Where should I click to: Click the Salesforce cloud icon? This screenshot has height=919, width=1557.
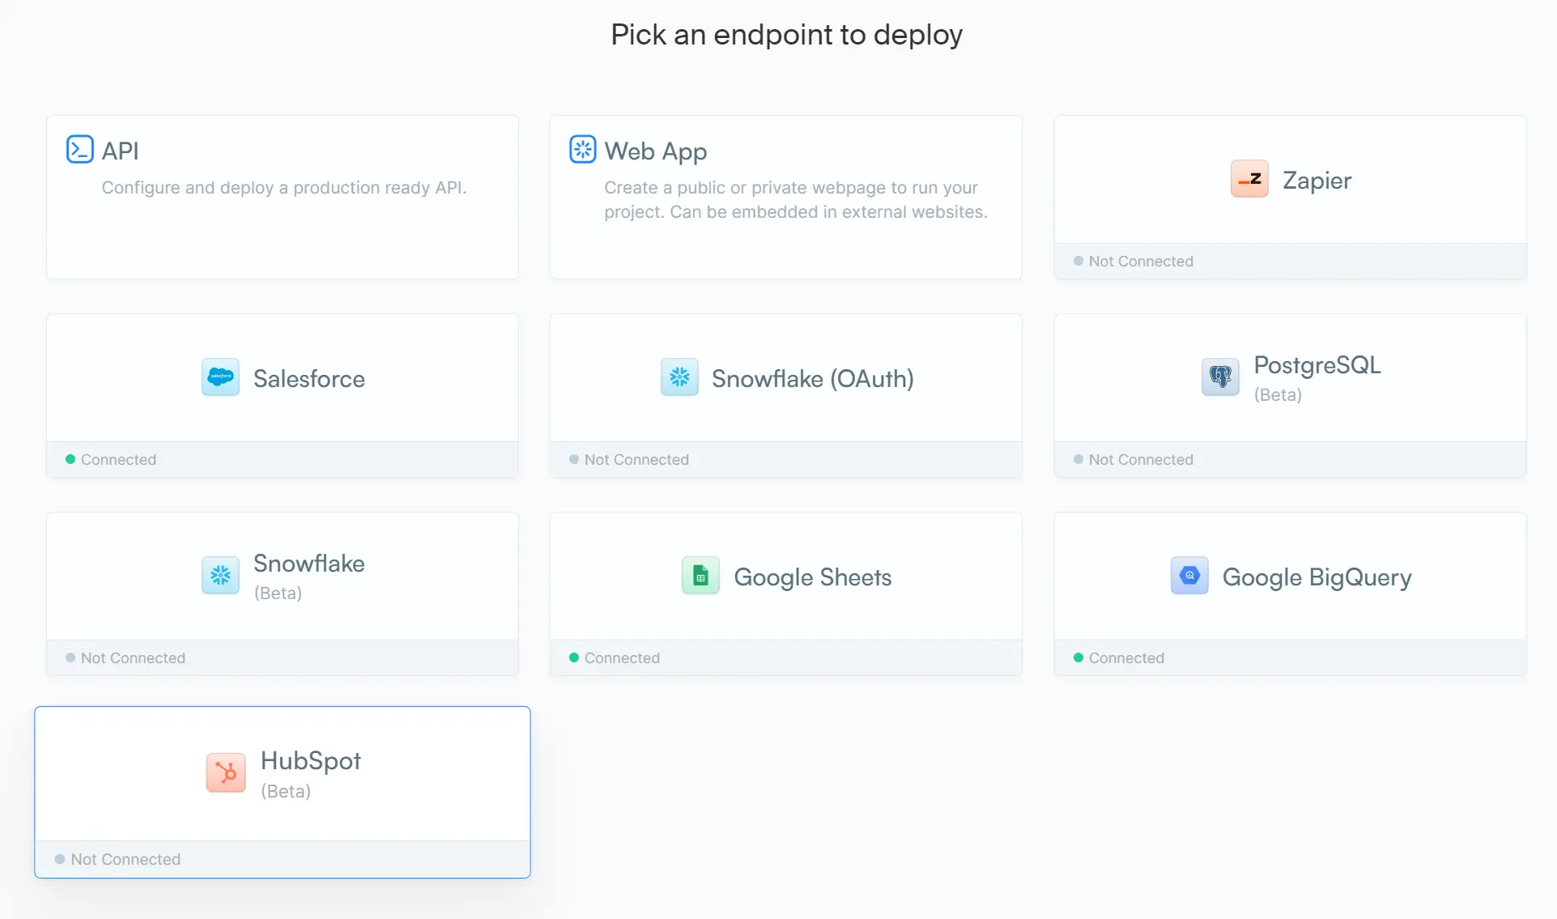pos(220,377)
